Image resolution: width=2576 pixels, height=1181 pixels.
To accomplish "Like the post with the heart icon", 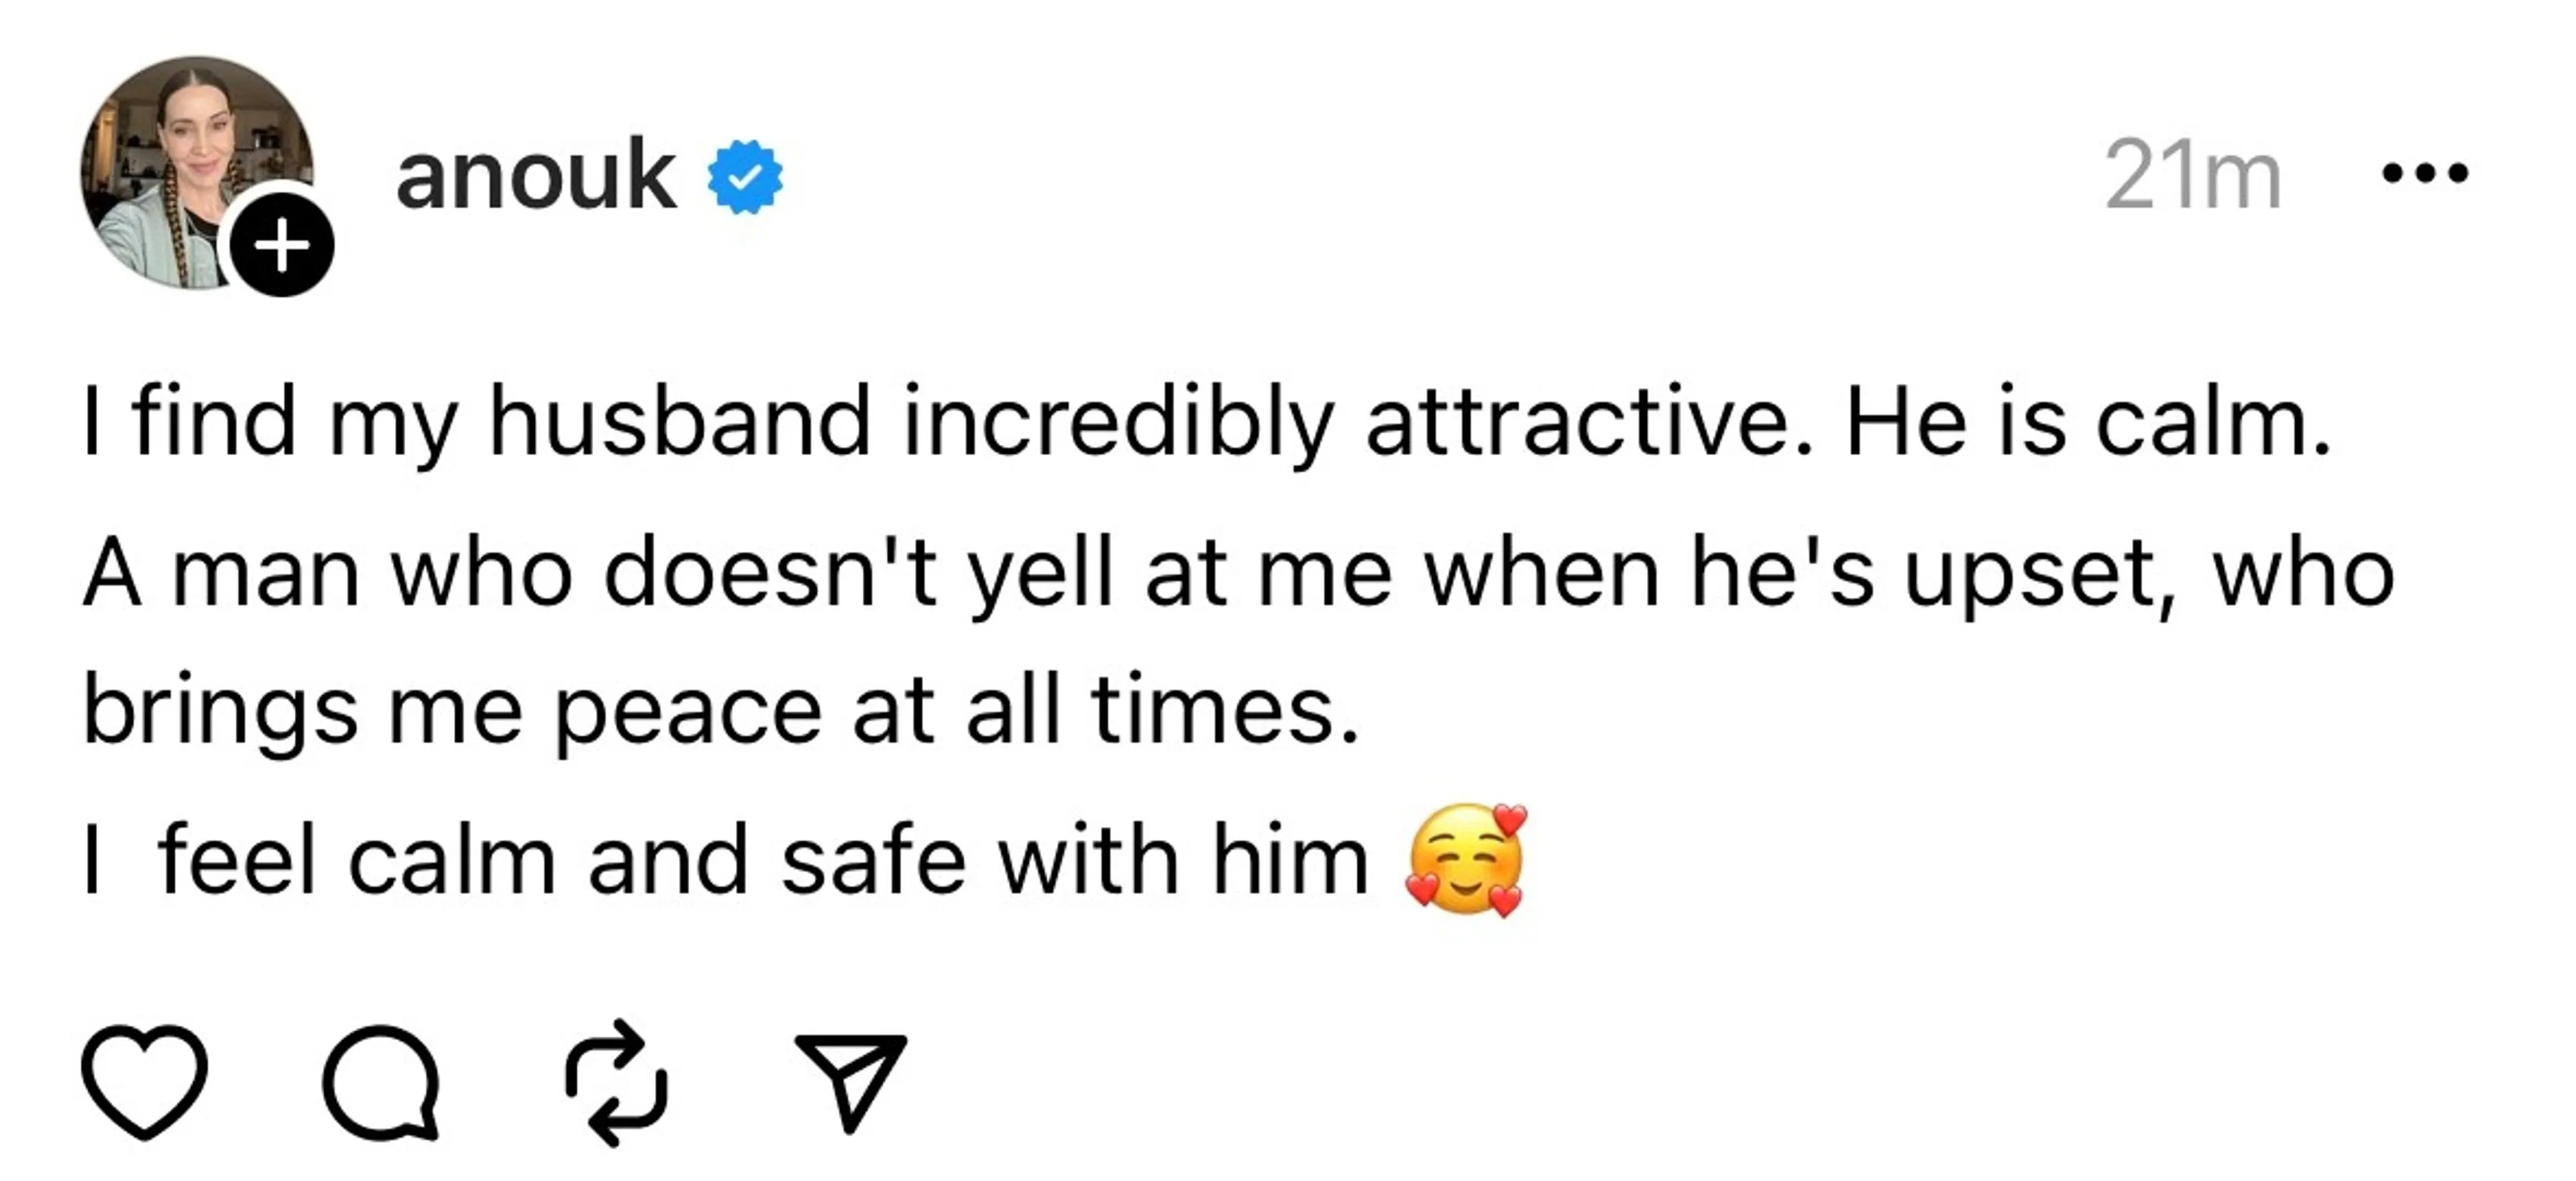I will pos(144,1081).
